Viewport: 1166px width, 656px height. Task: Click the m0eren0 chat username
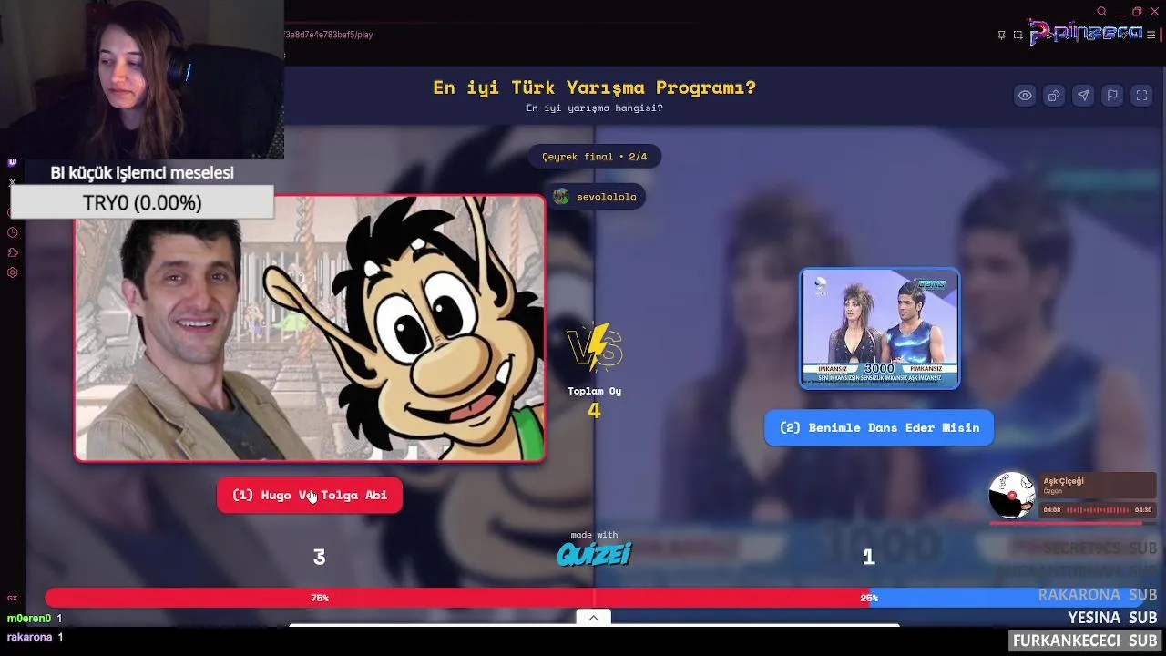pyautogui.click(x=29, y=619)
